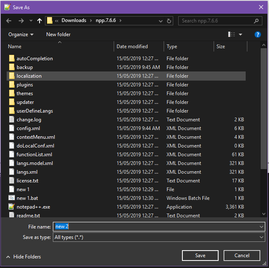Image resolution: width=269 pixels, height=268 pixels.
Task: Select the change.log file icon
Action: pyautogui.click(x=12, y=119)
